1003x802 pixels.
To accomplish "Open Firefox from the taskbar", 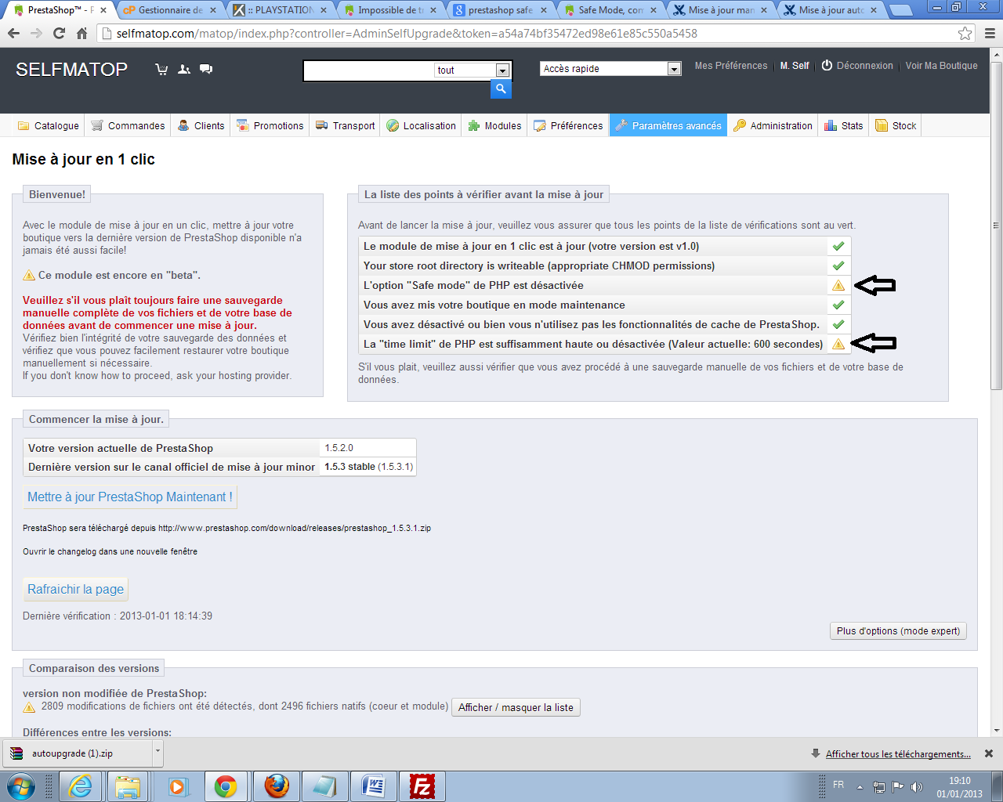I will 276,786.
